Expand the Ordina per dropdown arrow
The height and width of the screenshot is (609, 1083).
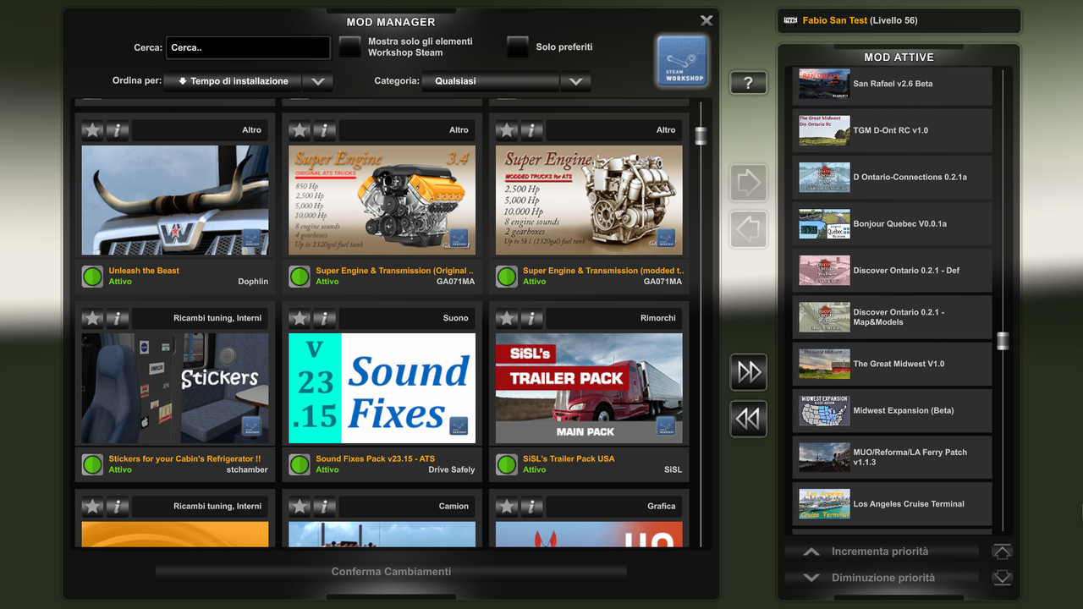click(318, 81)
